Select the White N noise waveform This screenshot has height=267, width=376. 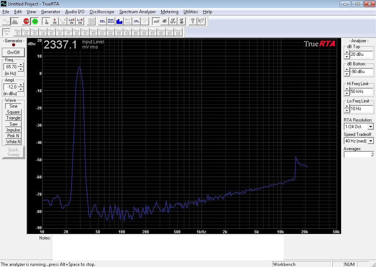tap(13, 142)
